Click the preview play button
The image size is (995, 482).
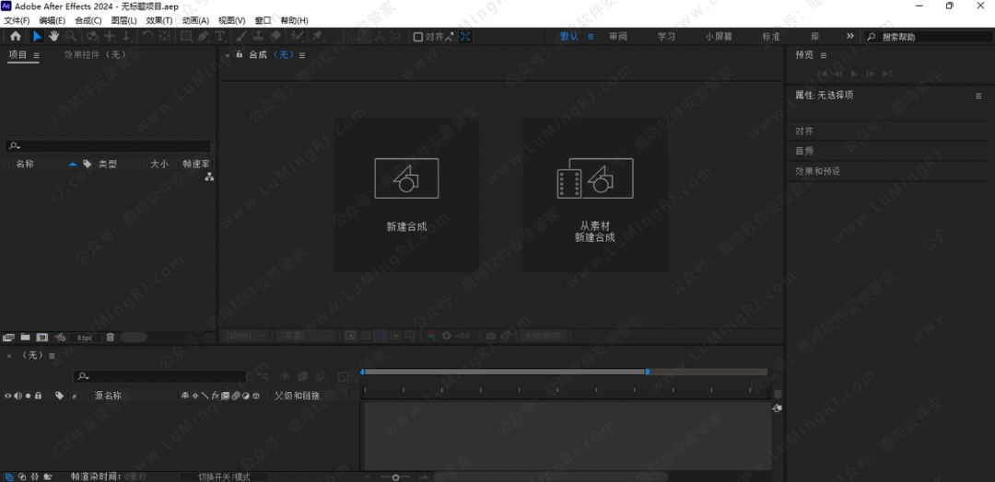pyautogui.click(x=854, y=74)
